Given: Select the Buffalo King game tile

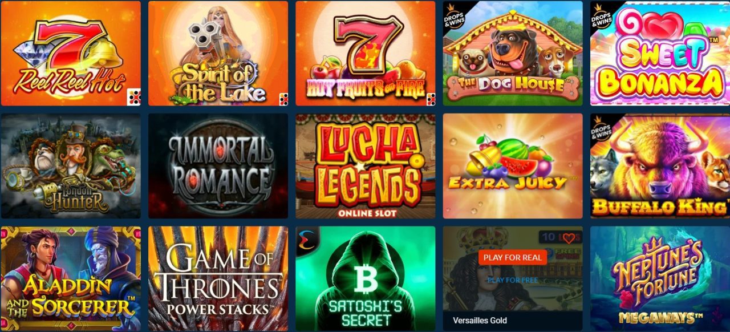Looking at the screenshot, I should [x=660, y=166].
